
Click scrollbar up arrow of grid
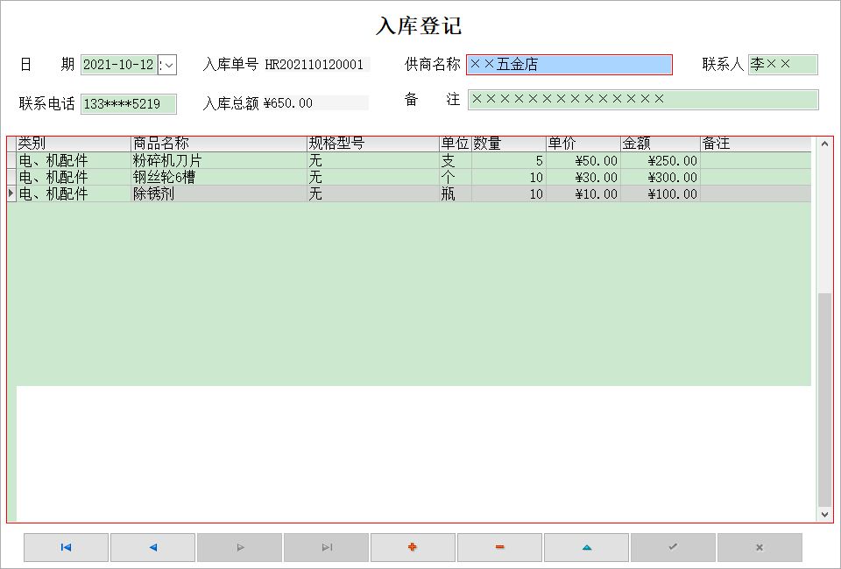[x=824, y=144]
